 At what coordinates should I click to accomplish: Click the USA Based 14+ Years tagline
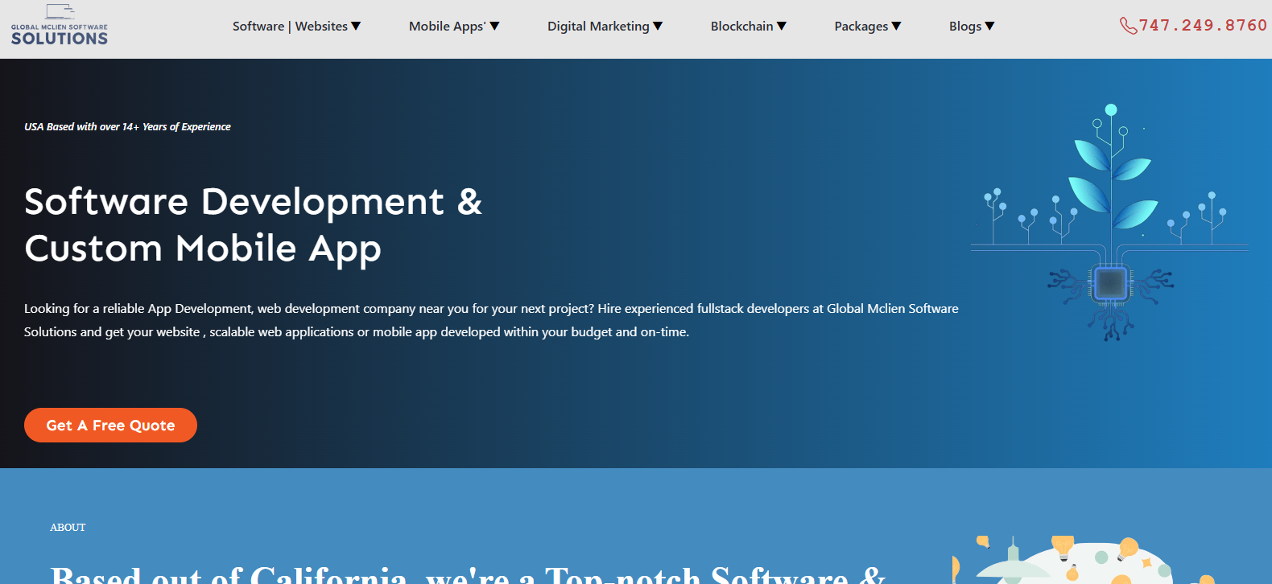[127, 127]
